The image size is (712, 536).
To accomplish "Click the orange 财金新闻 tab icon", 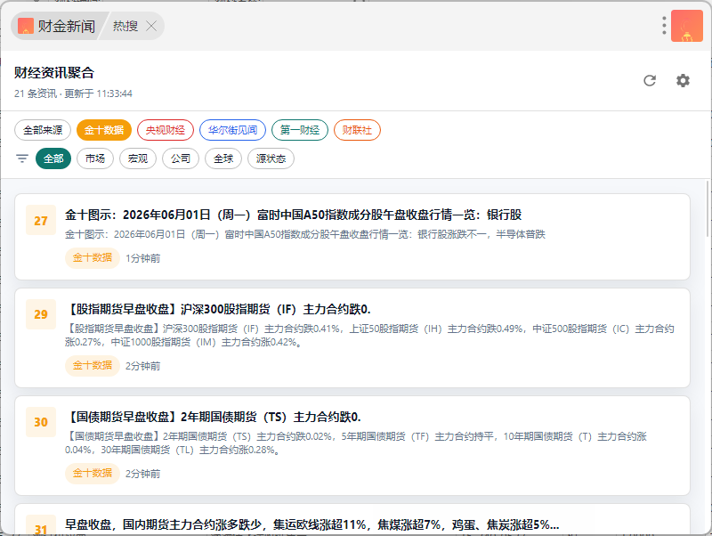I will coord(26,26).
